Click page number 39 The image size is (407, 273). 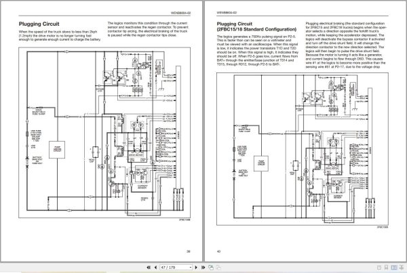[189, 251]
